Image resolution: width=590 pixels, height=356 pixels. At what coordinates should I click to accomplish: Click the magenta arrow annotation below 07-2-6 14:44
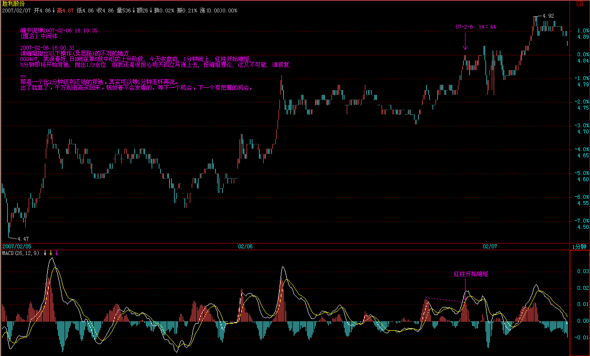(x=465, y=43)
